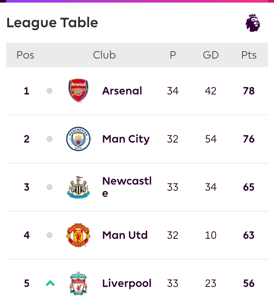Click the Liverpool club crest
Image resolution: width=274 pixels, height=307 pixels.
coord(78,283)
